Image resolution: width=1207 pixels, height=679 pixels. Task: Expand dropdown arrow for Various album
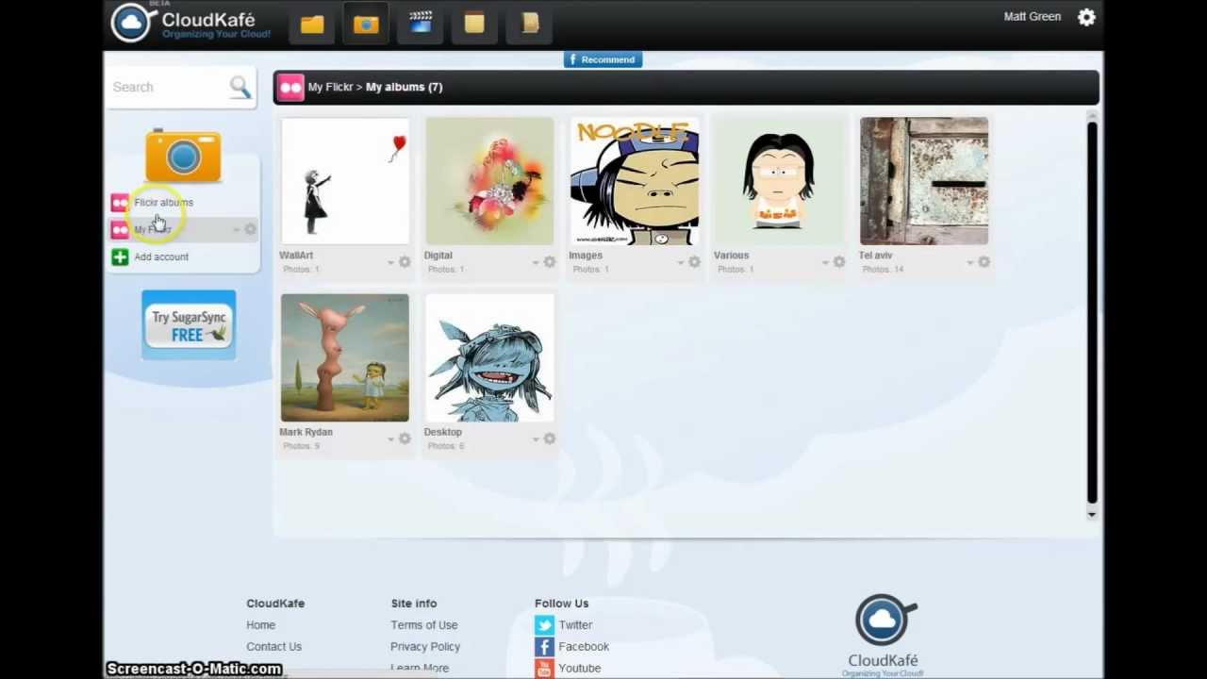coord(825,263)
